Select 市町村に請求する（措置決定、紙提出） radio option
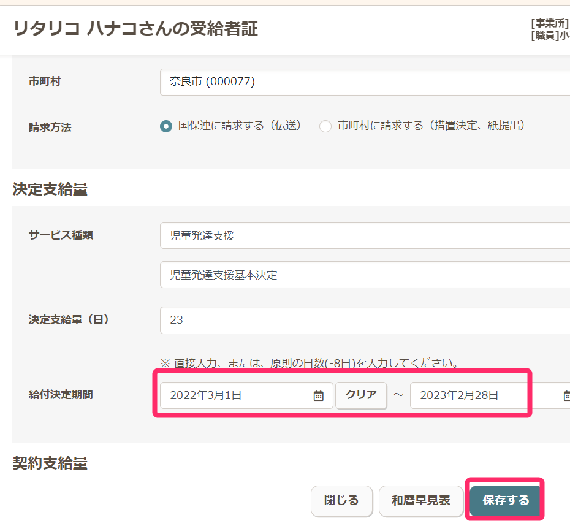This screenshot has width=570, height=526. tap(325, 126)
